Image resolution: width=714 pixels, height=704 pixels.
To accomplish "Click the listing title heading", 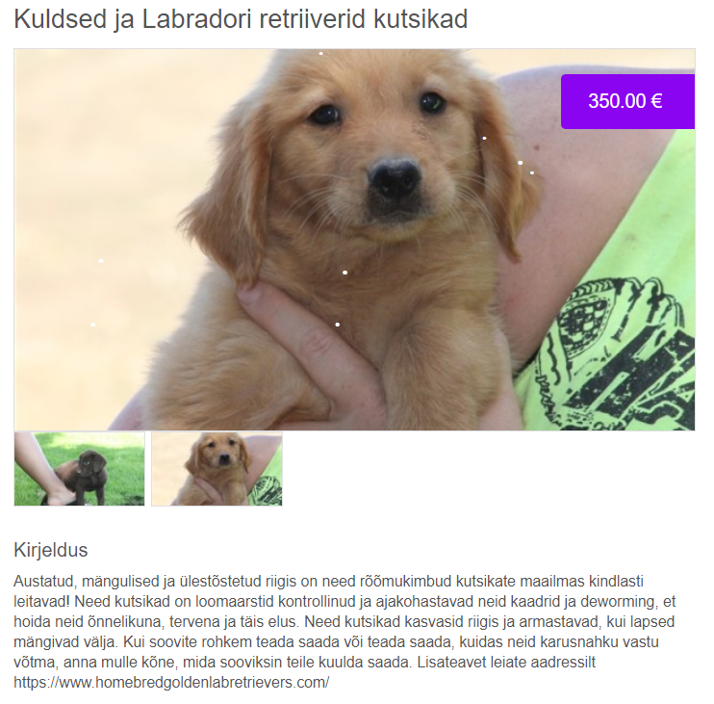I will coord(241,19).
